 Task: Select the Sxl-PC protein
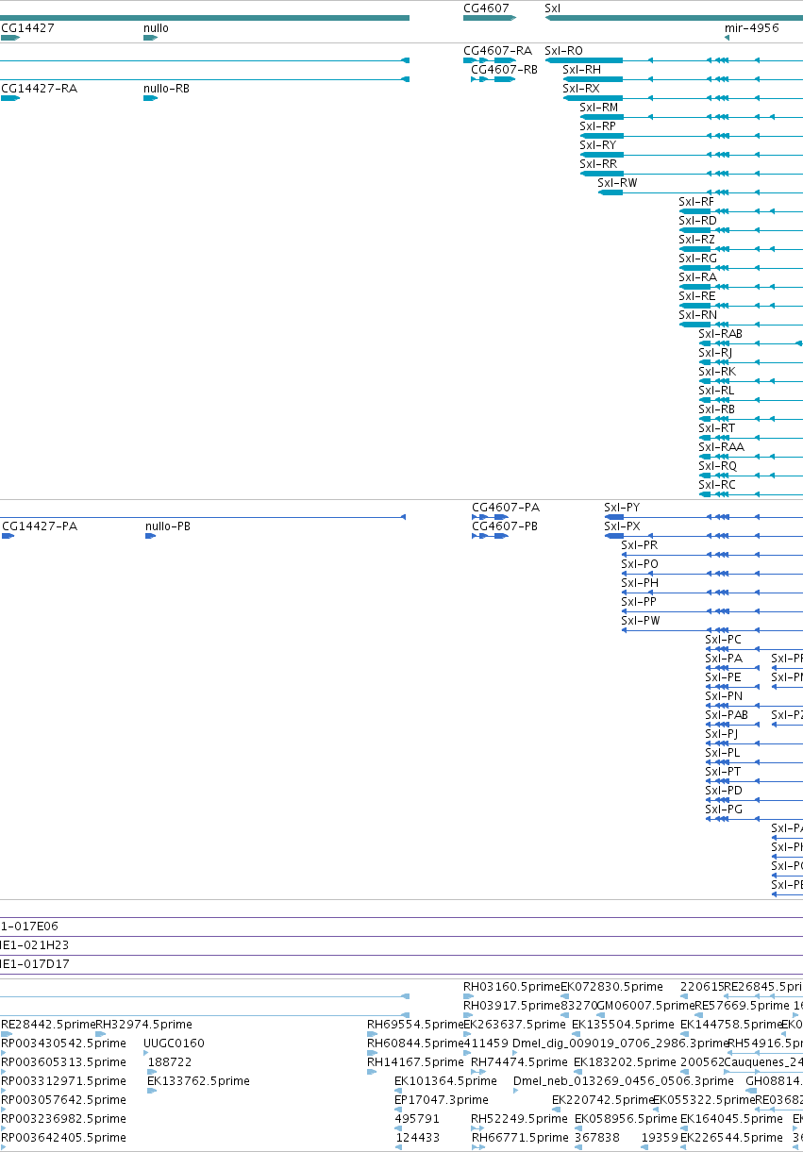pyautogui.click(x=724, y=640)
